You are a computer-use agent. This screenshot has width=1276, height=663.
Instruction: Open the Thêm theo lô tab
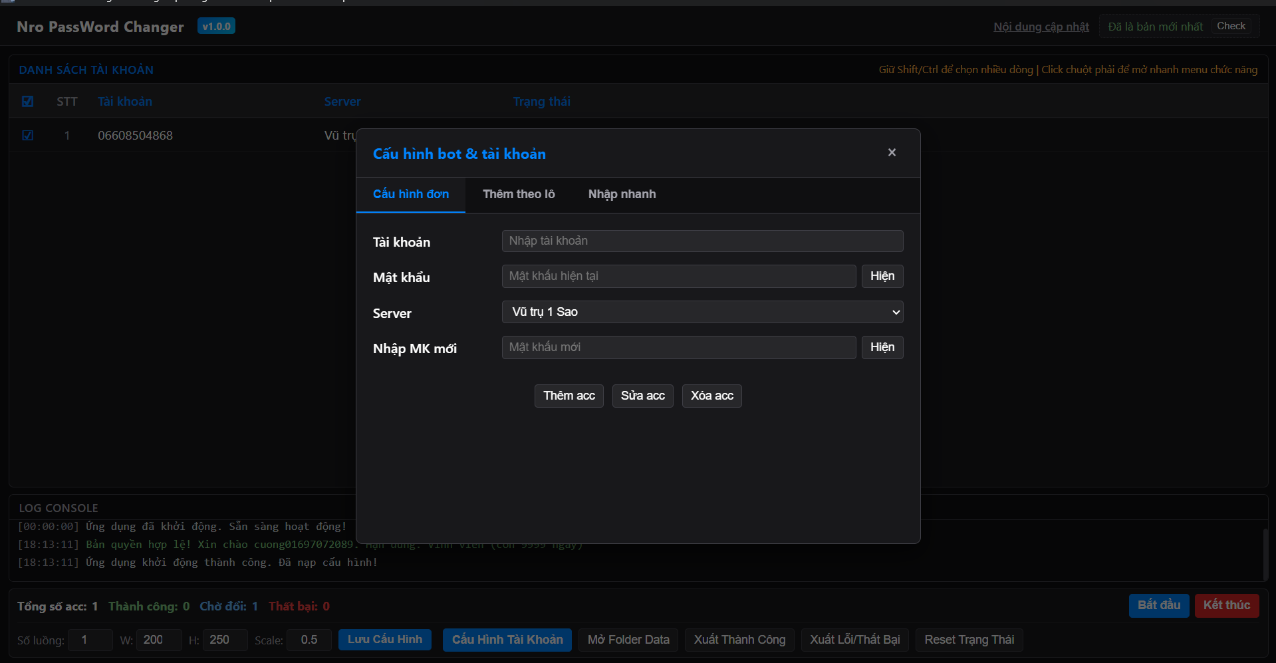tap(519, 194)
